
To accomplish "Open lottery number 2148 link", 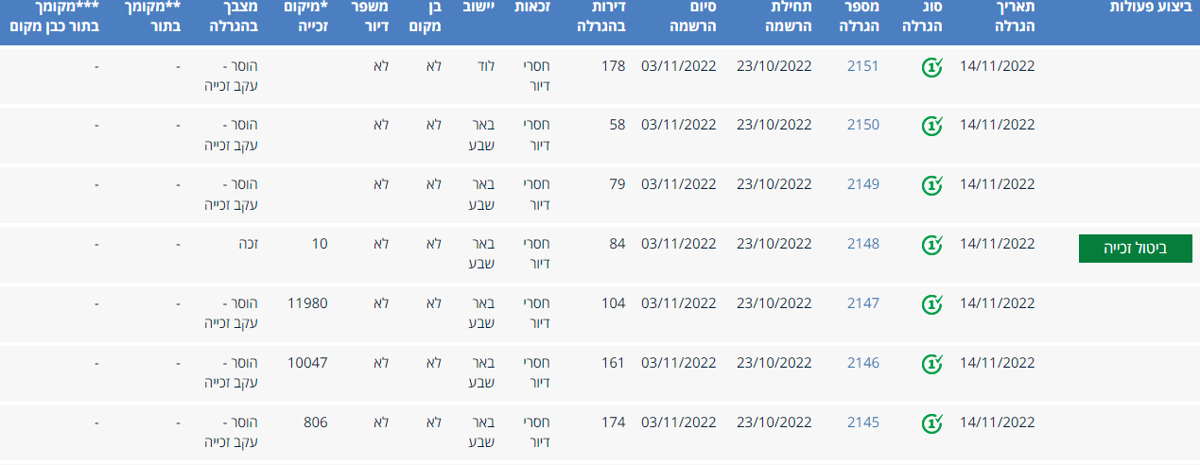I will click(862, 244).
